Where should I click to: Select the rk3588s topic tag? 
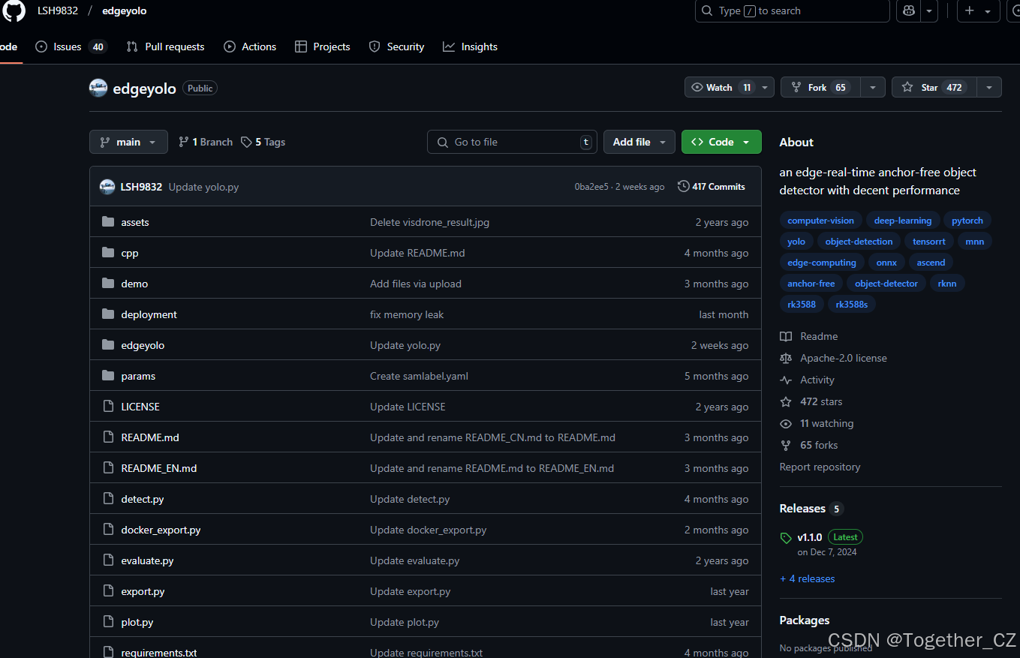851,305
